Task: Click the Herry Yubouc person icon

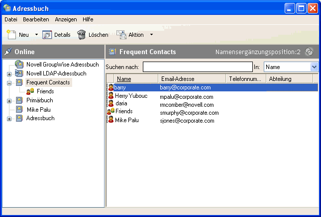Action: (x=111, y=95)
